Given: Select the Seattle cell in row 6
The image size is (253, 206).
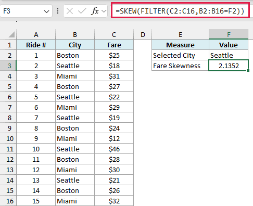Looking at the screenshot, I should click(x=75, y=97).
